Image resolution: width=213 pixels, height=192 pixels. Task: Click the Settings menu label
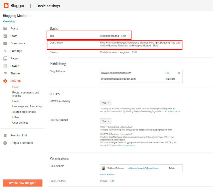16,81
